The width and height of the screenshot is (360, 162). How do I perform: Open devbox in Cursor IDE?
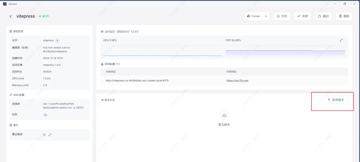pyautogui.click(x=253, y=16)
